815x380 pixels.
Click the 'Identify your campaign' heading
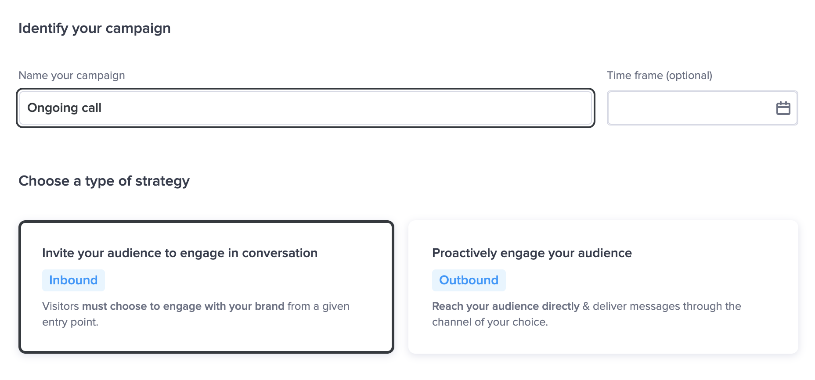(94, 29)
